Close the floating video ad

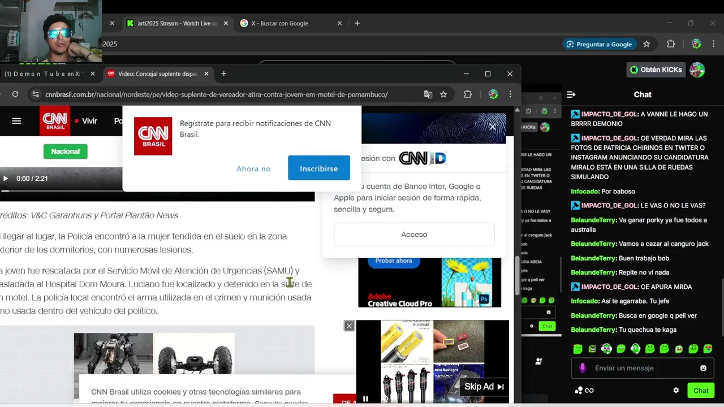click(349, 326)
